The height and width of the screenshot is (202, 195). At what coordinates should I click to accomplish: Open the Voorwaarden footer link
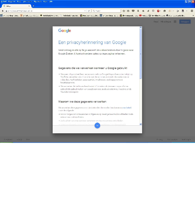click(x=172, y=139)
